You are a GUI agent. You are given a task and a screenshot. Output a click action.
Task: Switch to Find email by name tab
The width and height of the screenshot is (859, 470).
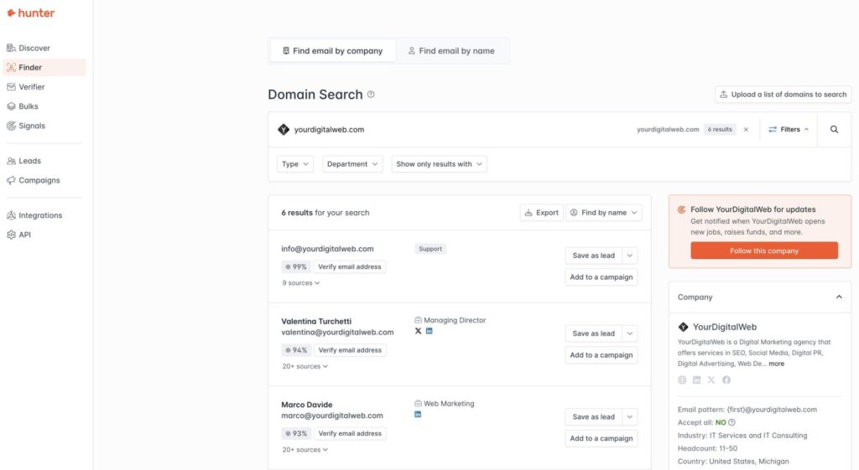click(451, 51)
